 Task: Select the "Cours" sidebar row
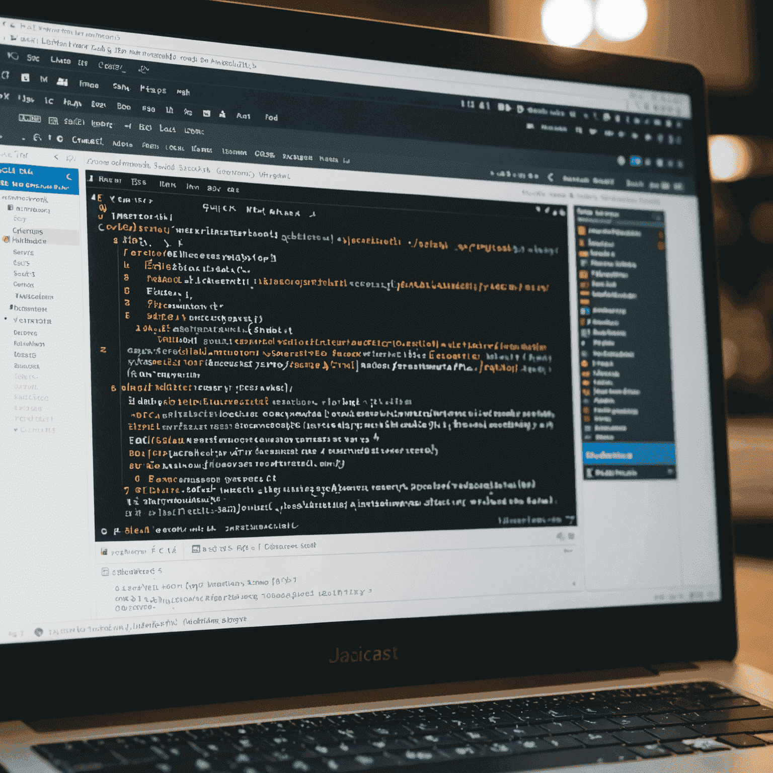[x=22, y=263]
